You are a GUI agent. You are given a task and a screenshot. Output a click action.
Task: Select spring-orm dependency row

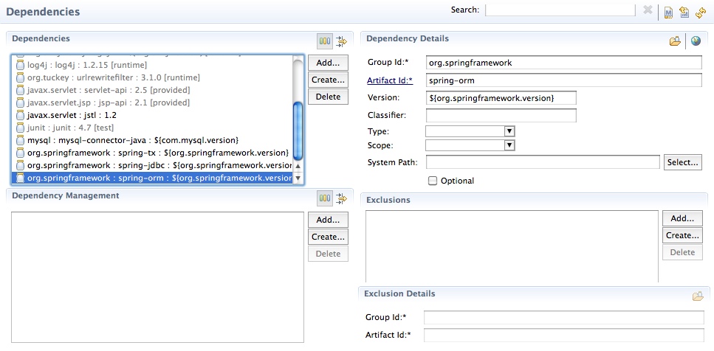click(152, 178)
